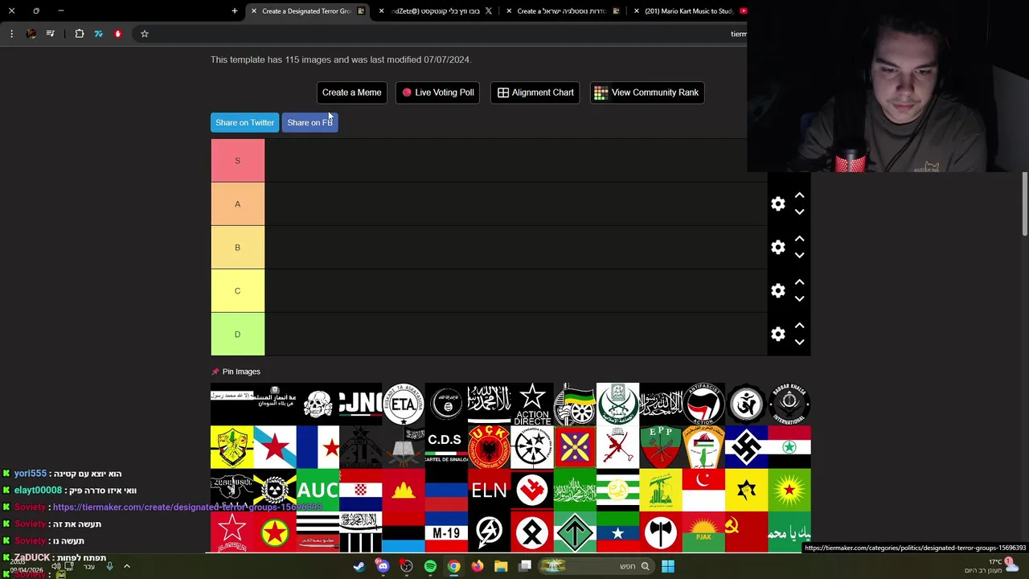
Task: Pick the hammer and sickle red flag
Action: pyautogui.click(x=746, y=532)
